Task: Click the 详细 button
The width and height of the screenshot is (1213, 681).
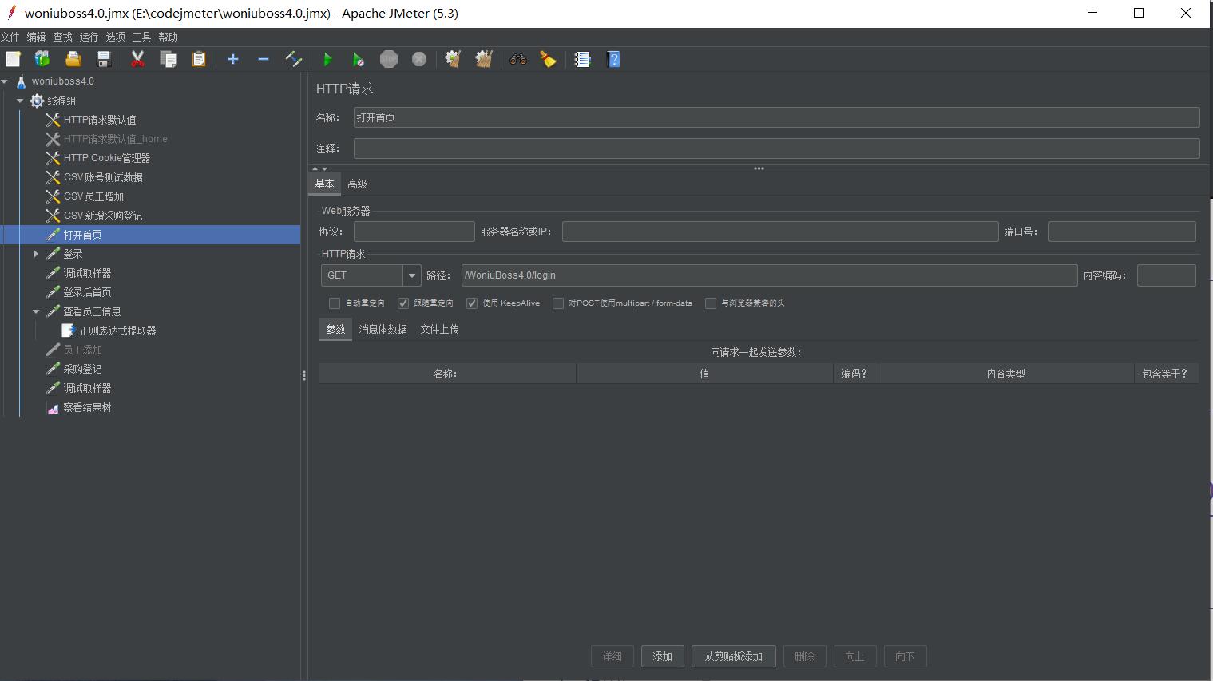Action: click(612, 656)
